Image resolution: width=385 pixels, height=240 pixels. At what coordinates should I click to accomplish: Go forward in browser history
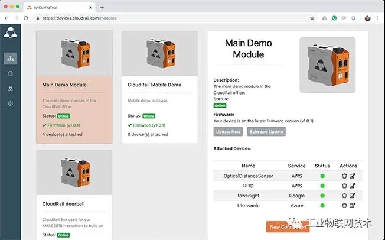16,18
